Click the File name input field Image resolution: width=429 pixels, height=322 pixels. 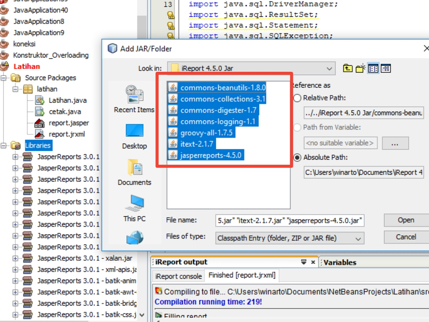tap(290, 221)
